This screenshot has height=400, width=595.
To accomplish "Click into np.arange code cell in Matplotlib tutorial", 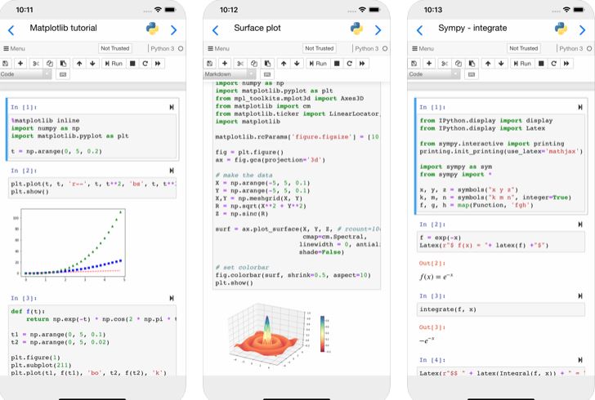I will click(x=94, y=136).
